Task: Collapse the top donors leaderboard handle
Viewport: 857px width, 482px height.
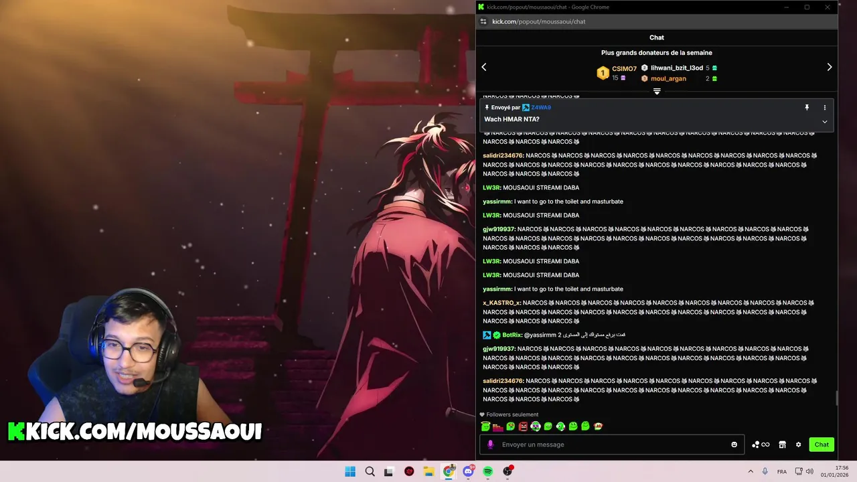Action: (x=657, y=91)
